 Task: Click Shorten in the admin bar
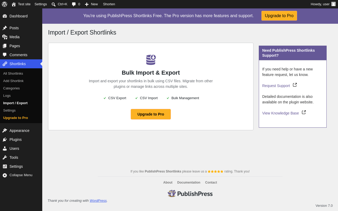(x=109, y=4)
